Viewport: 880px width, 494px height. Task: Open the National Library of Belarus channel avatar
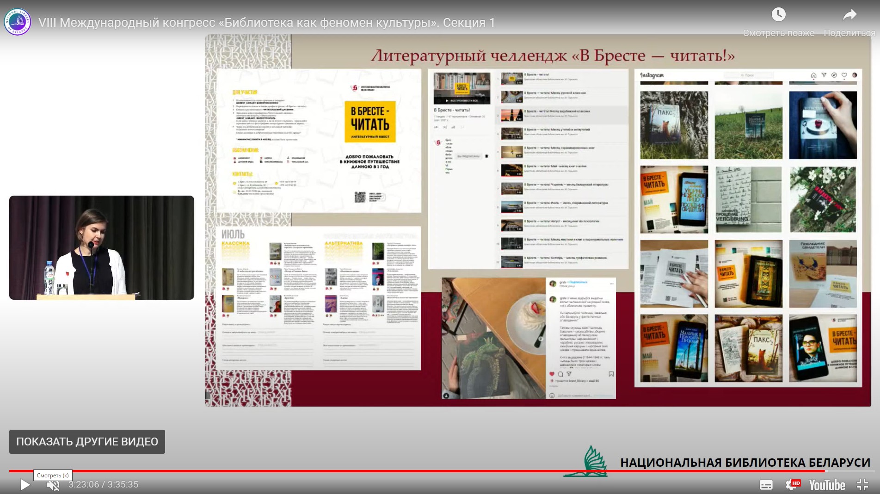(x=17, y=22)
